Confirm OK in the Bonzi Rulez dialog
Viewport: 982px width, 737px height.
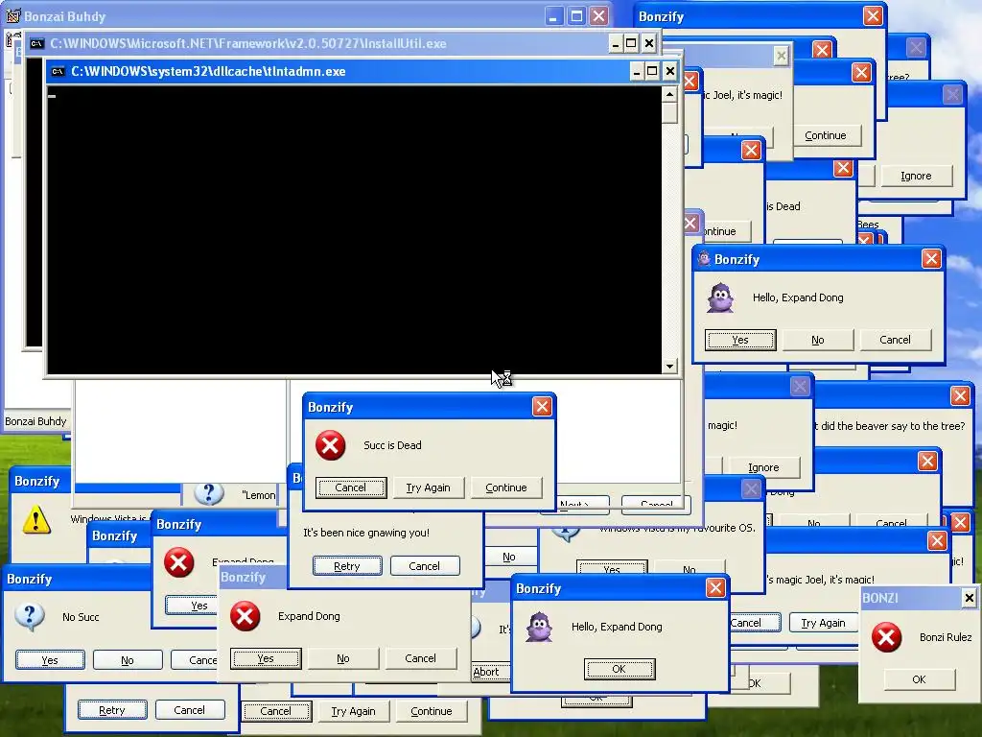(x=919, y=679)
